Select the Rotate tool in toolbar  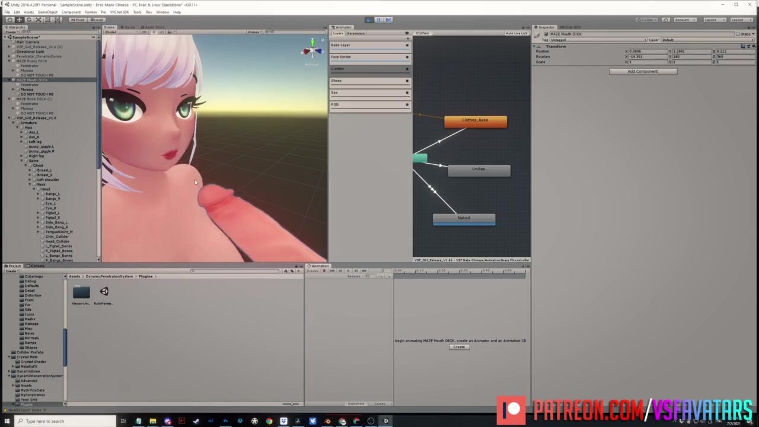(28, 20)
